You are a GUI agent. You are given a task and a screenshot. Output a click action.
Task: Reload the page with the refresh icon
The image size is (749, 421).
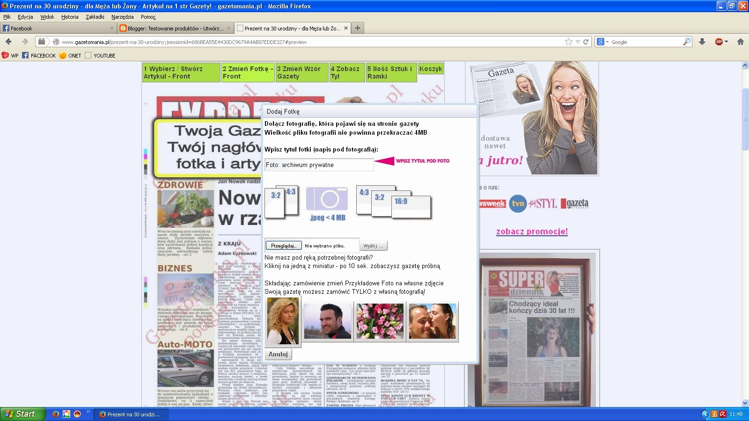pyautogui.click(x=586, y=42)
